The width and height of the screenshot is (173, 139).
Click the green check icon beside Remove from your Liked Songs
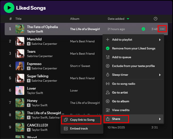point(108,48)
